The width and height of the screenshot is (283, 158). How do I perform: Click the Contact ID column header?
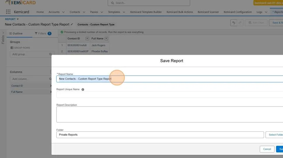tap(74, 39)
